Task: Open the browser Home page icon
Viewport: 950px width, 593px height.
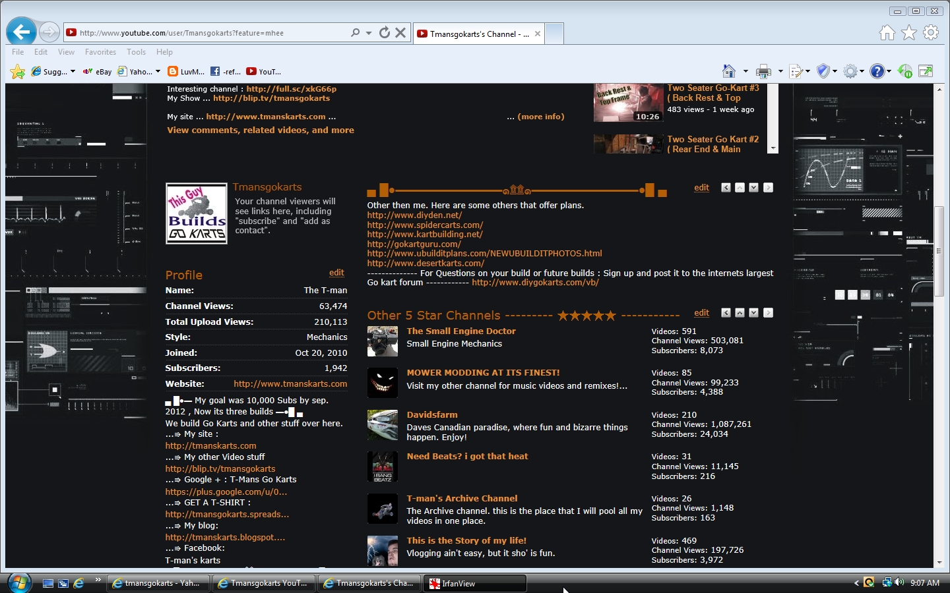Action: [887, 32]
